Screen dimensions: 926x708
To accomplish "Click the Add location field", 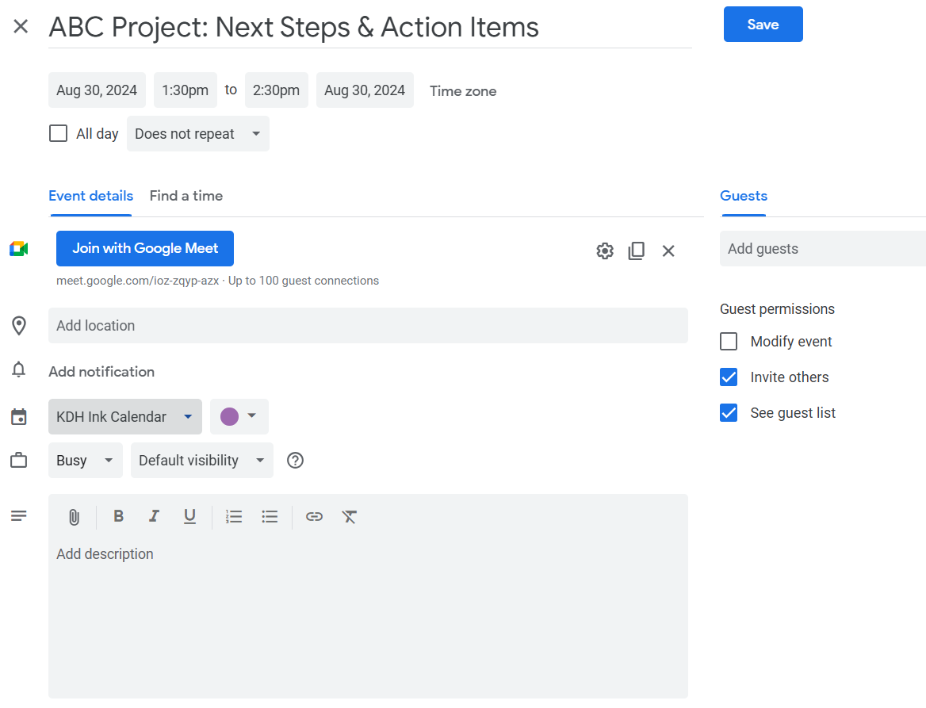I will pyautogui.click(x=368, y=326).
